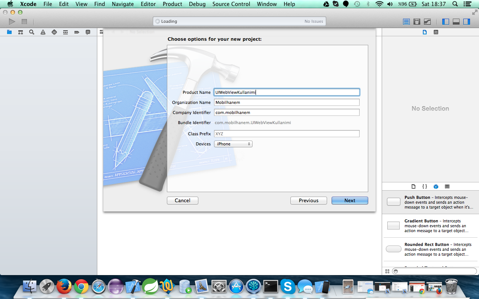Open the Find navigator magnifier icon
Image resolution: width=479 pixels, height=299 pixels.
coord(32,32)
